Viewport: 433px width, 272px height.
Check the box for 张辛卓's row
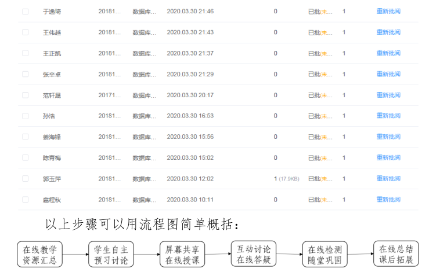tap(24, 74)
